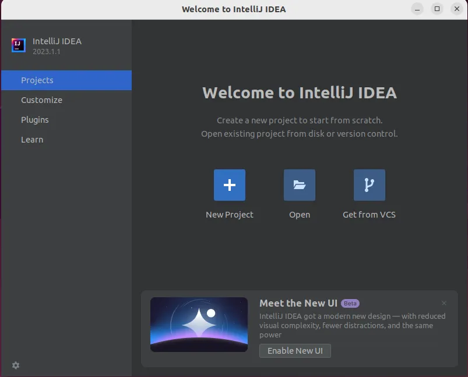Click the Beta badge label
Screen dimensions: 468x377
tap(350, 303)
